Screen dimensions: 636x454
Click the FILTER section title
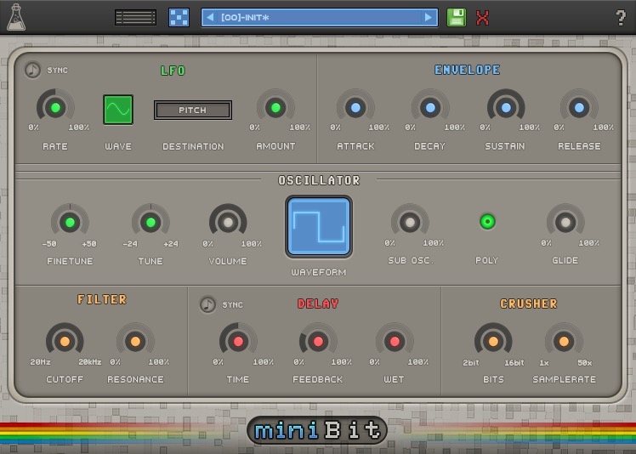click(102, 299)
